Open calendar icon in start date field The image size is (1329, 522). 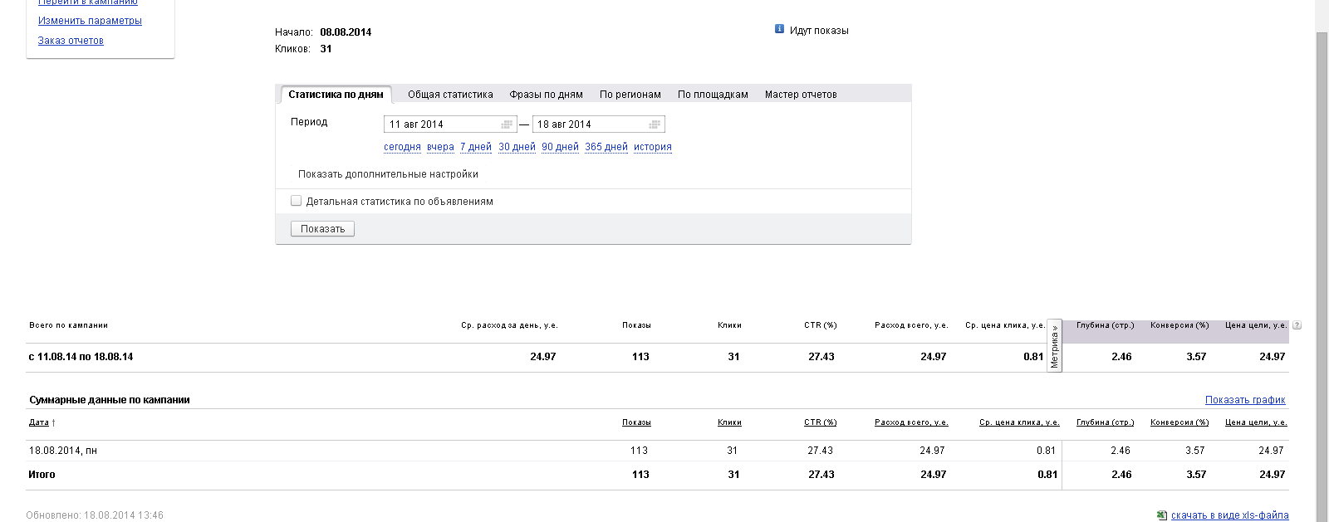point(507,124)
